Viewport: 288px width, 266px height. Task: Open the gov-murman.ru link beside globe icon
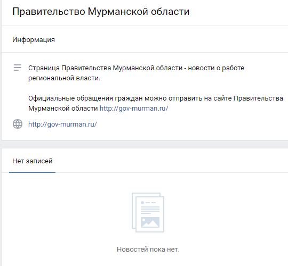[62, 124]
